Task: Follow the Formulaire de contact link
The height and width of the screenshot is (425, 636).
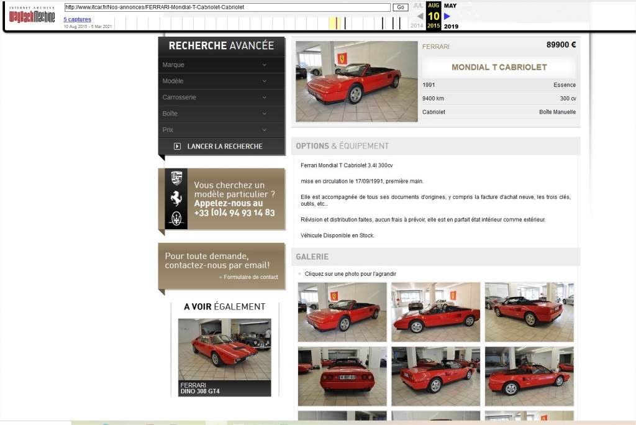Action: tap(250, 277)
